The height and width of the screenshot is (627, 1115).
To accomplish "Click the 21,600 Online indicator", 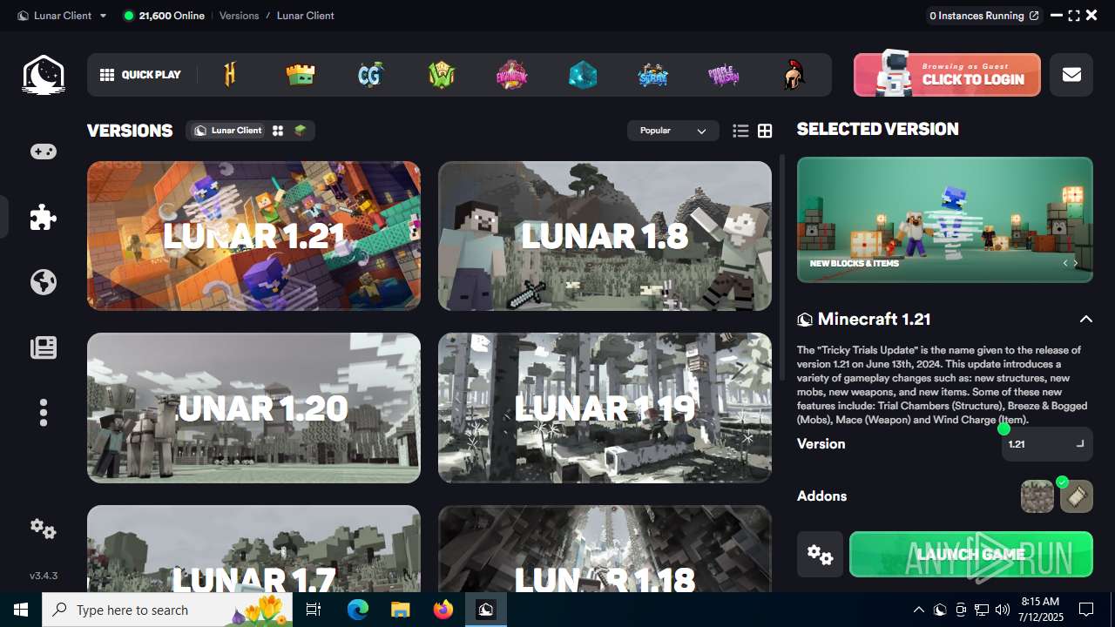I will pyautogui.click(x=164, y=16).
